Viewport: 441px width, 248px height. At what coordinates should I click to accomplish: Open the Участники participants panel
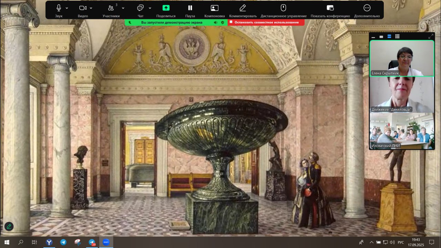(111, 8)
